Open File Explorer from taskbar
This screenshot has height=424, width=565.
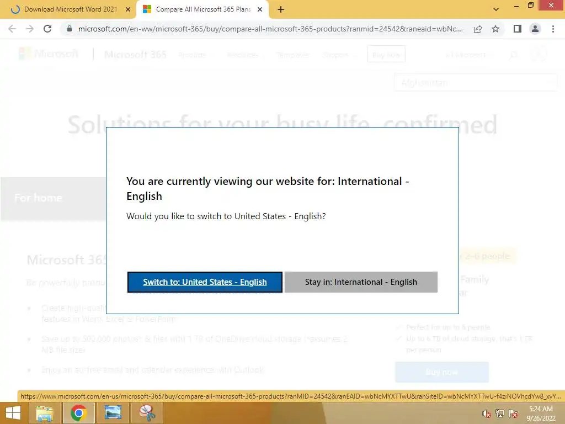(x=45, y=413)
